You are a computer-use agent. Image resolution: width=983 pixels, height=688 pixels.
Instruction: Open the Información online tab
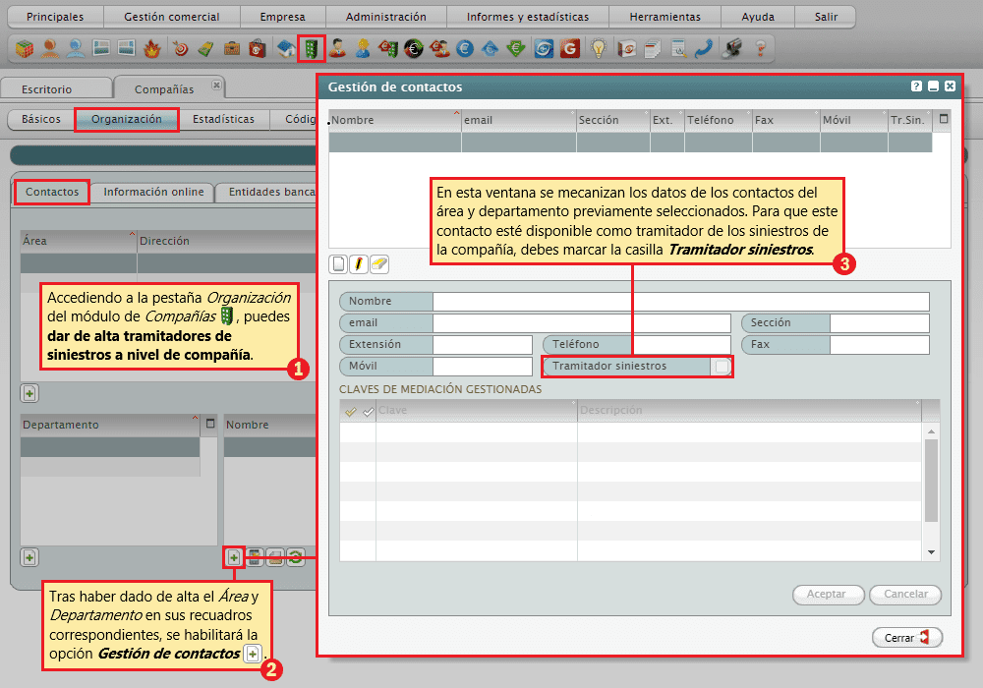click(x=153, y=192)
